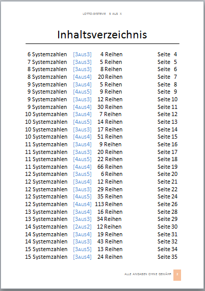This screenshot has width=205, height=291.
Task: Go to Seite 22 page link
Action: coord(167,189)
